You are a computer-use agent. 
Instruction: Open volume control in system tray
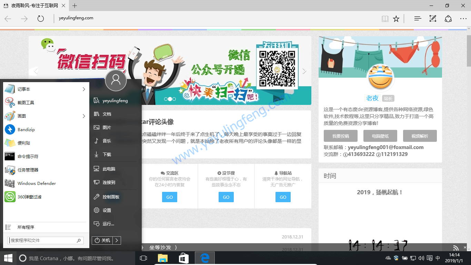coord(421,258)
